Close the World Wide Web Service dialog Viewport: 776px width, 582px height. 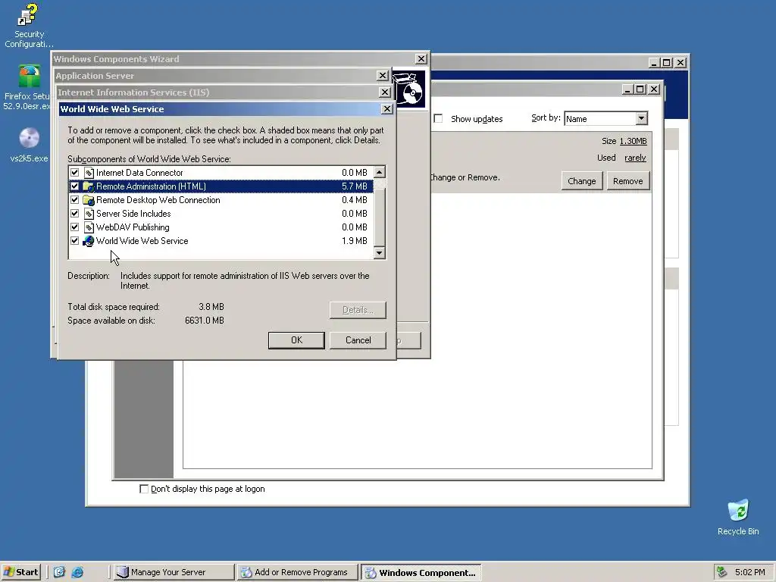(387, 109)
